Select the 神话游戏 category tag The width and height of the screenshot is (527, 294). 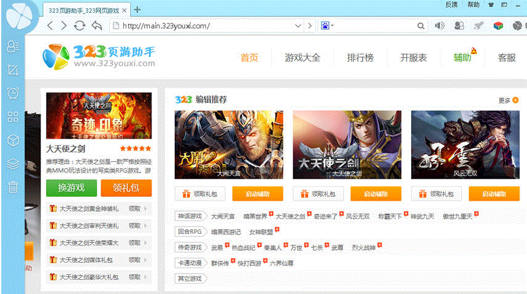(x=190, y=216)
